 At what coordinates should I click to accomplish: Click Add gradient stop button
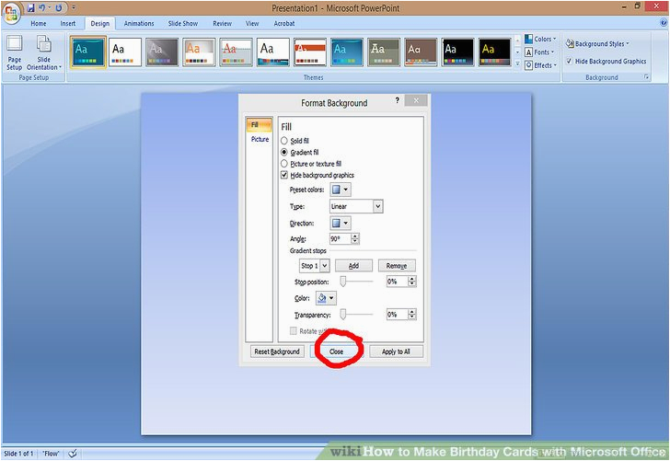tap(353, 266)
